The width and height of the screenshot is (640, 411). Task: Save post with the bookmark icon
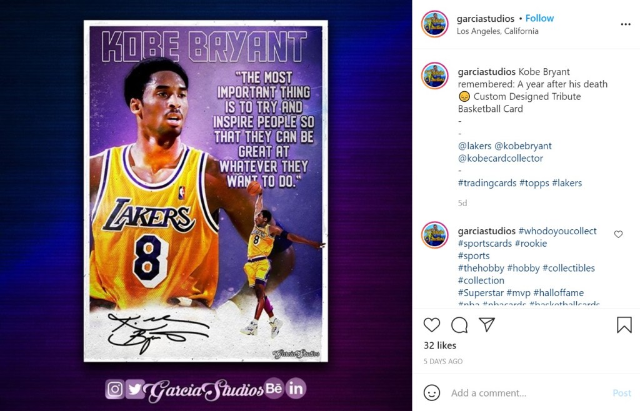[624, 325]
